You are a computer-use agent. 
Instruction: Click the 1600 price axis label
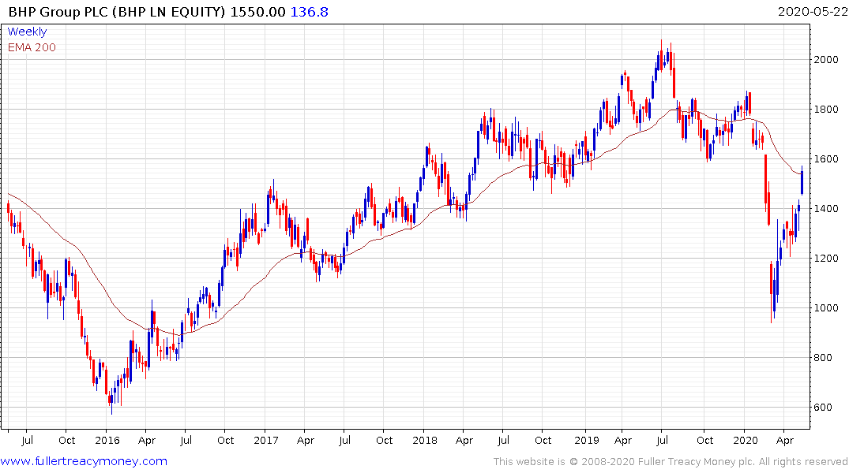click(828, 159)
